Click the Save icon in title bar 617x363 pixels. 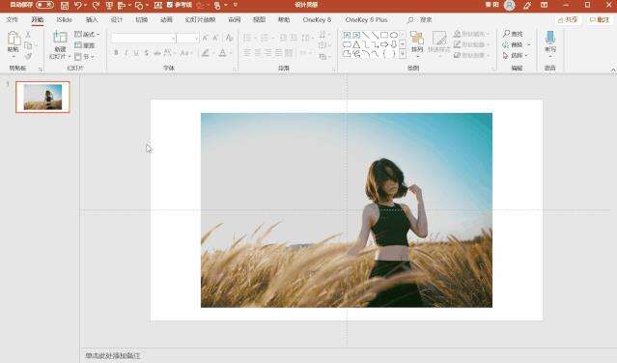pyautogui.click(x=65, y=5)
